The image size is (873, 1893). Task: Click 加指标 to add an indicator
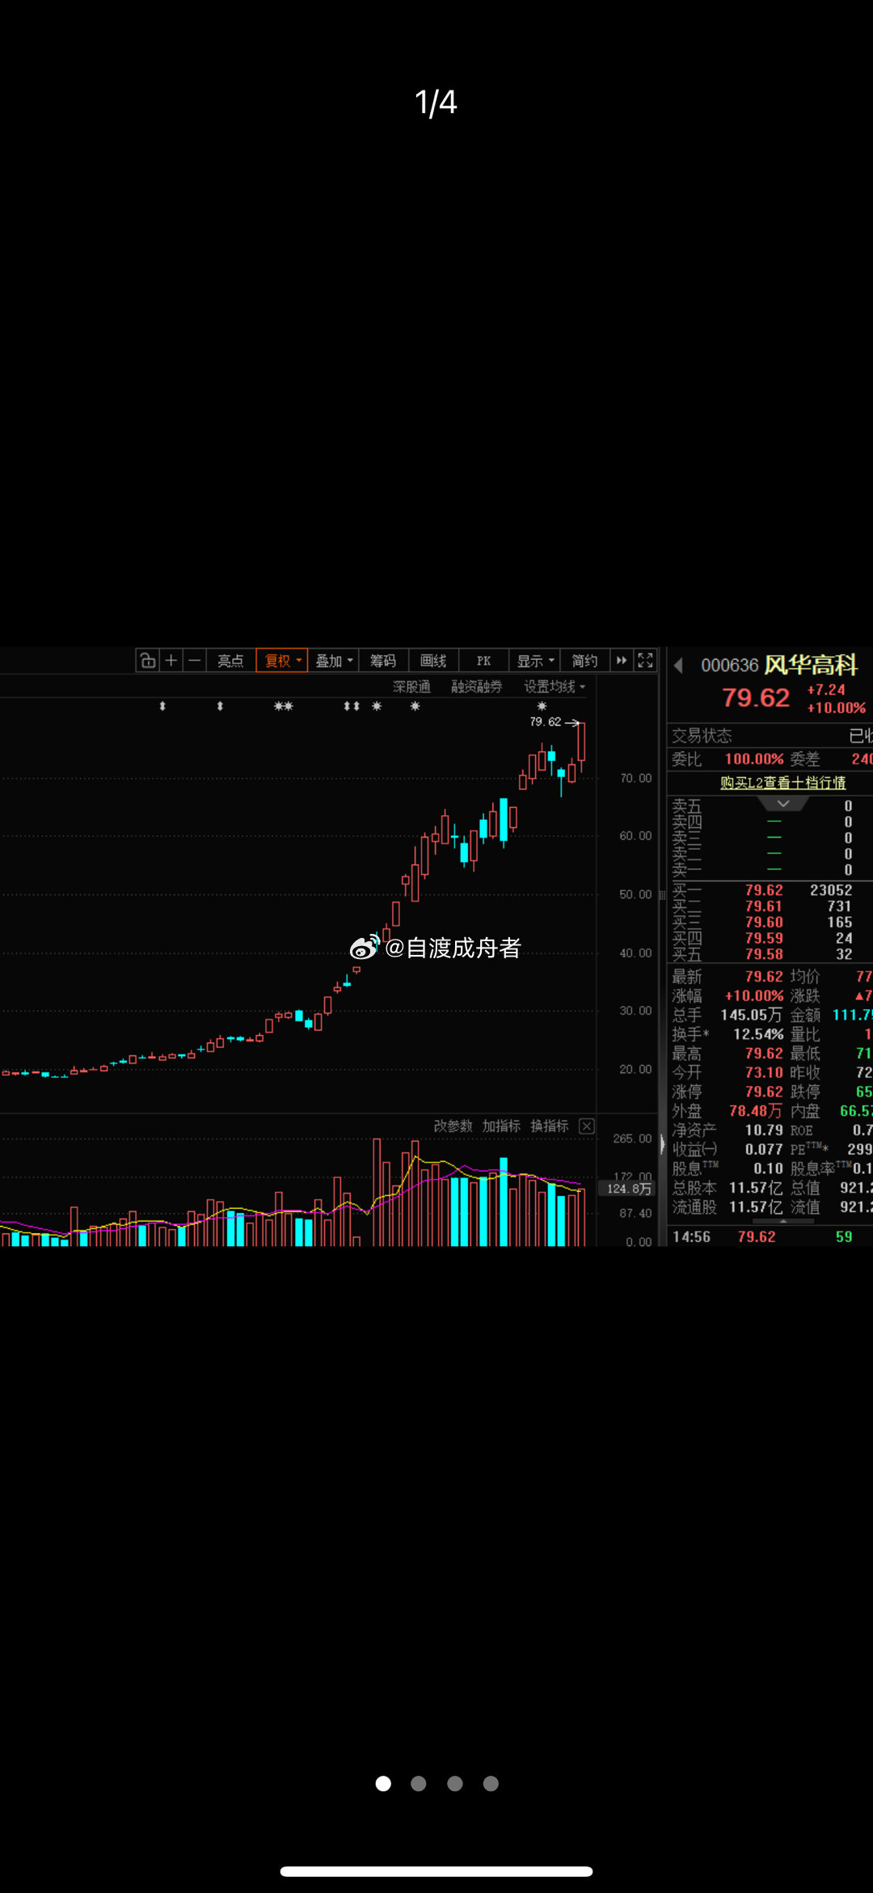(501, 1126)
